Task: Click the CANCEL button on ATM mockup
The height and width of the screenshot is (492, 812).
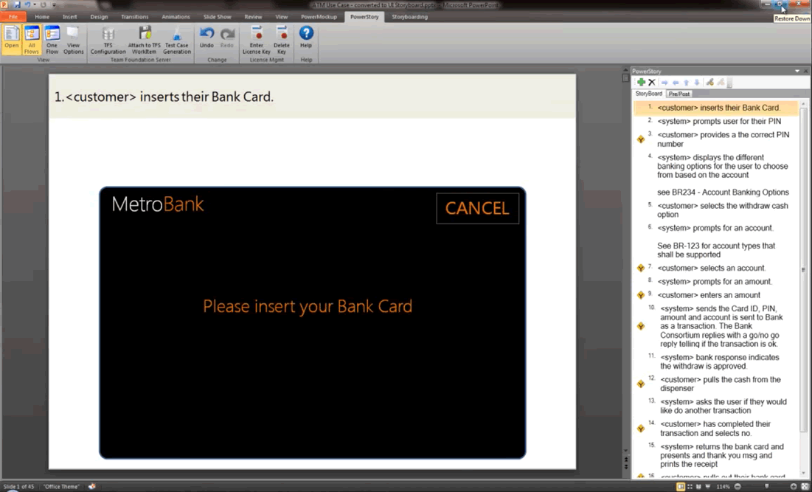Action: tap(477, 208)
